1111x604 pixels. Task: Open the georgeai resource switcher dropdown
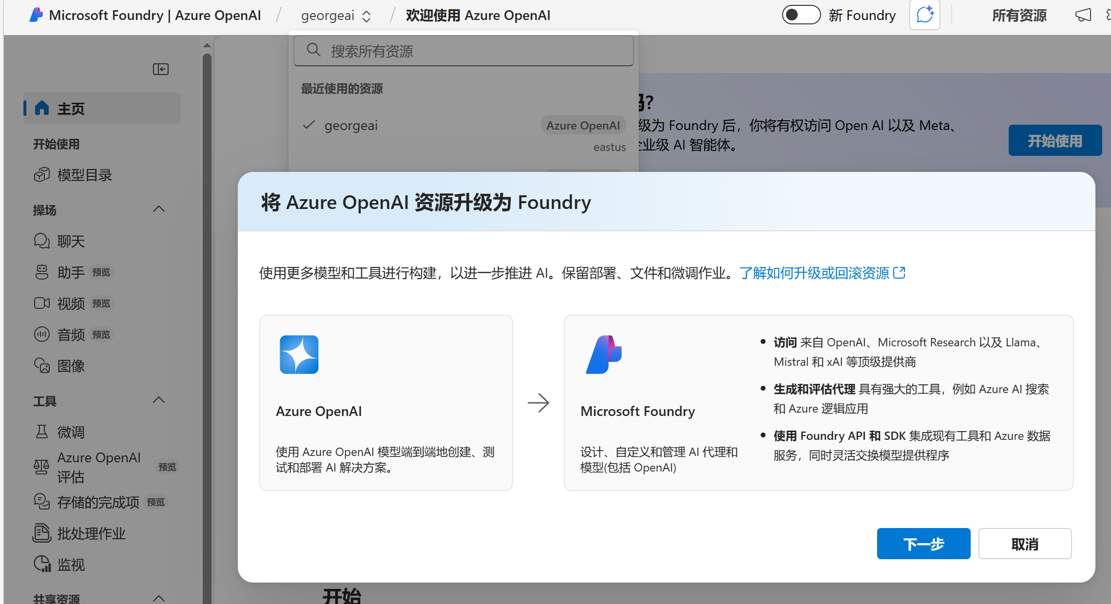pyautogui.click(x=336, y=16)
